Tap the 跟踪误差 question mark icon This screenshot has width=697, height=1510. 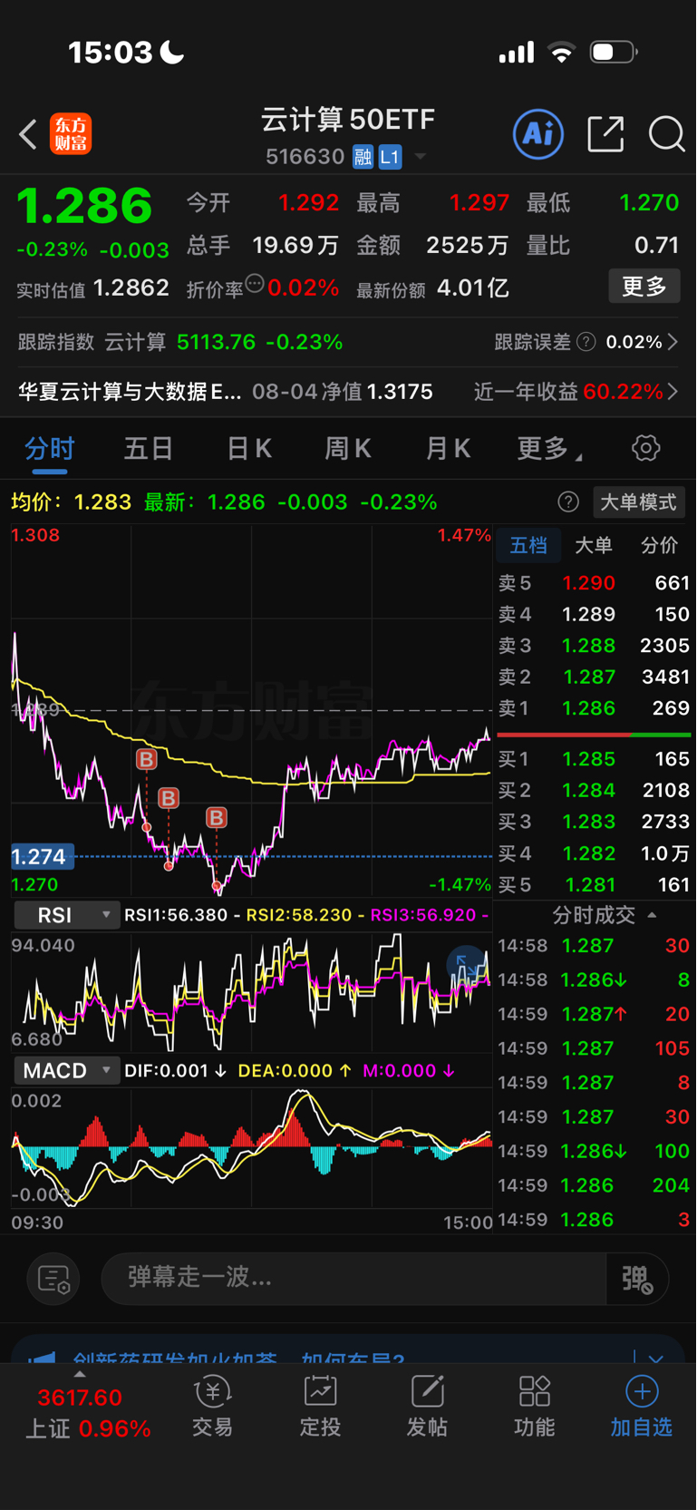(586, 342)
